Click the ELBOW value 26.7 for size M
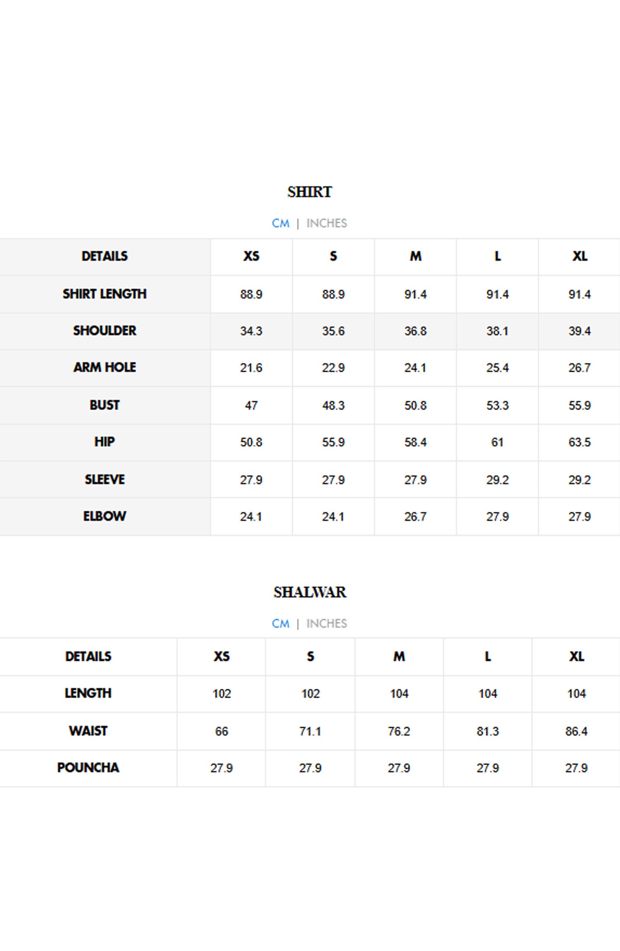The width and height of the screenshot is (620, 951). pos(415,517)
